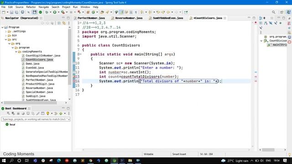
Task: Collapse CountDivisors class in Outline
Action: click(x=261, y=41)
